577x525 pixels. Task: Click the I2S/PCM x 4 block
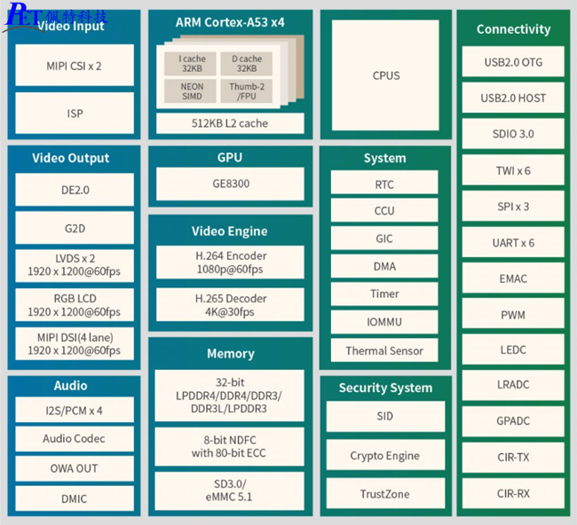click(x=75, y=410)
